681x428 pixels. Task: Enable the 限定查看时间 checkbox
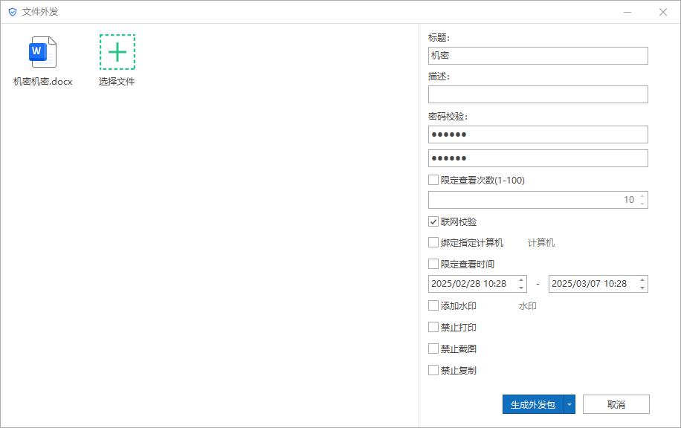(x=433, y=263)
